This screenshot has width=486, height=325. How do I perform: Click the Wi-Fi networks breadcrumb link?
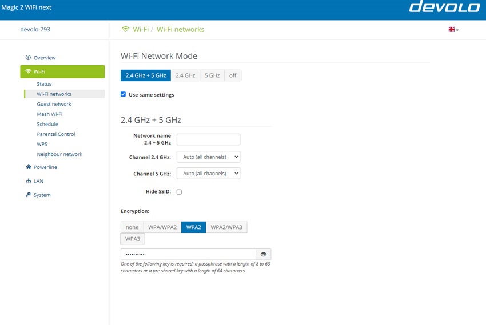pyautogui.click(x=180, y=29)
